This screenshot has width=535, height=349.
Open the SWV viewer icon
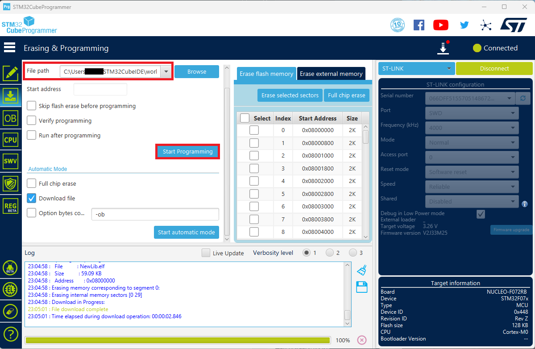coord(11,162)
